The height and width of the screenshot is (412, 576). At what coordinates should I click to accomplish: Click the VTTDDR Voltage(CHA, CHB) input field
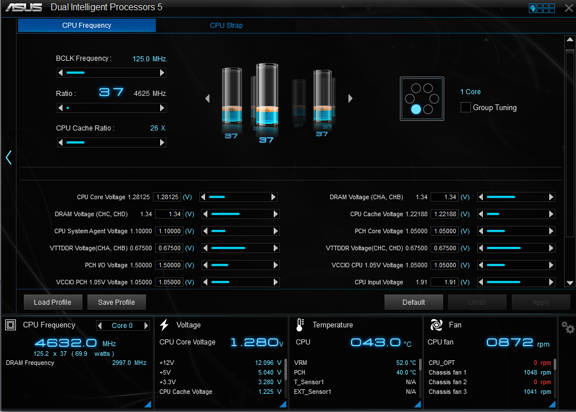(169, 248)
